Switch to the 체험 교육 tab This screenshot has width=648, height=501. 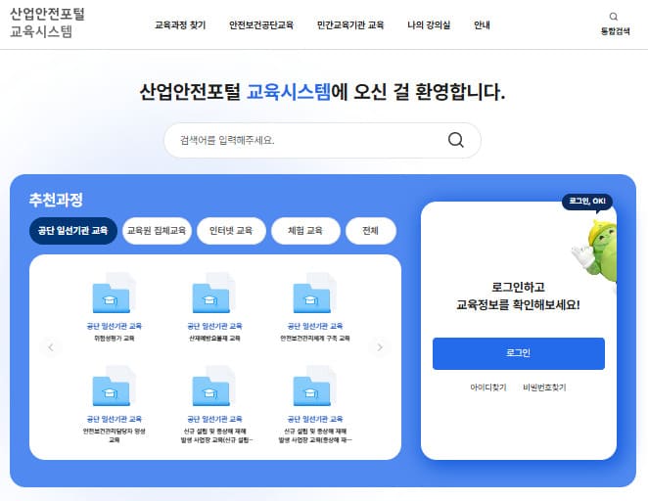[305, 231]
